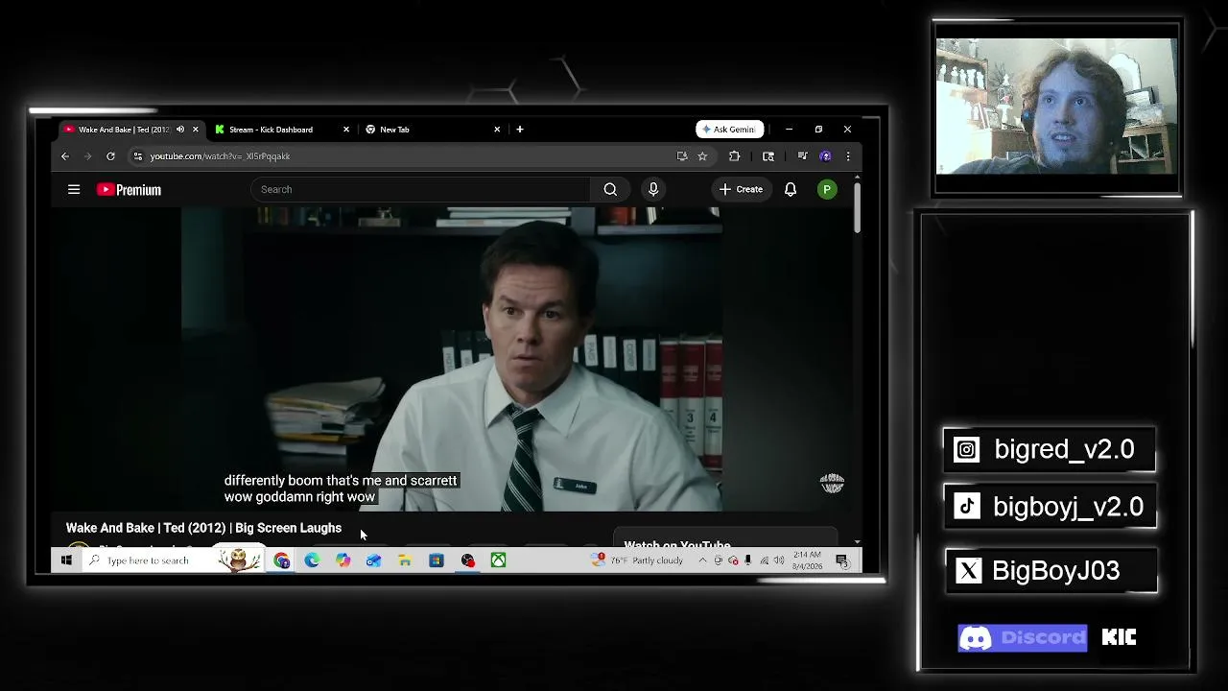Open the green P account avatar
The width and height of the screenshot is (1228, 691).
pyautogui.click(x=827, y=189)
